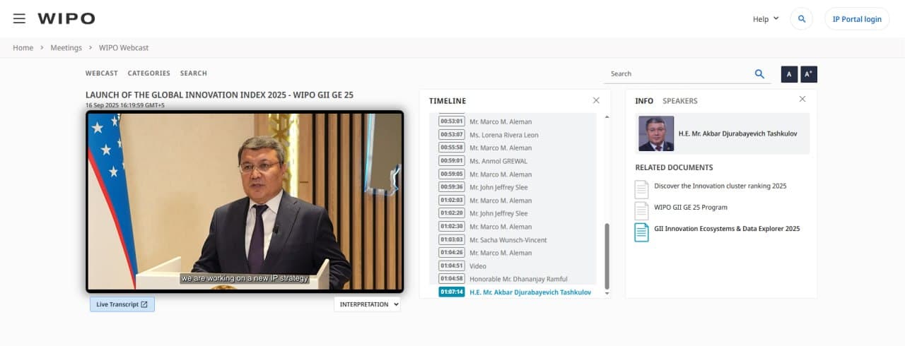Click the header search magnifier icon
The image size is (905, 346).
pyautogui.click(x=801, y=19)
